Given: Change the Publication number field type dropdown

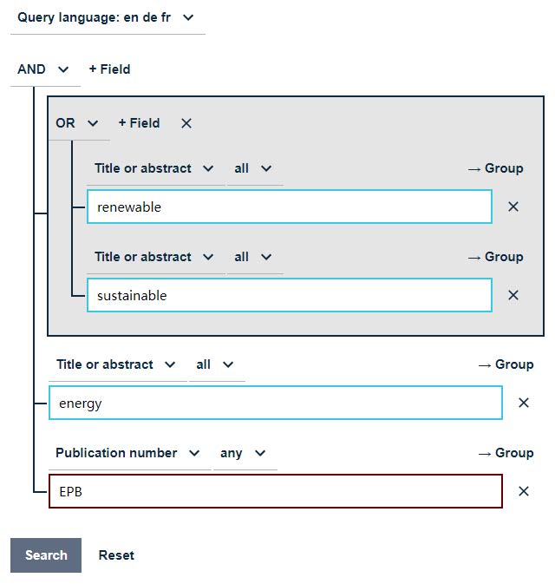Looking at the screenshot, I should coord(129,453).
